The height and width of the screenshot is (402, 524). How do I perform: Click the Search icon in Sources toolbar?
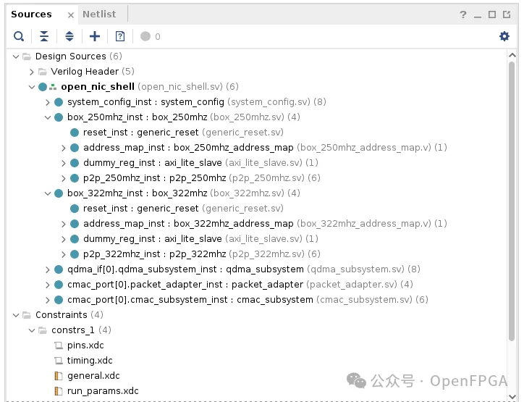19,36
